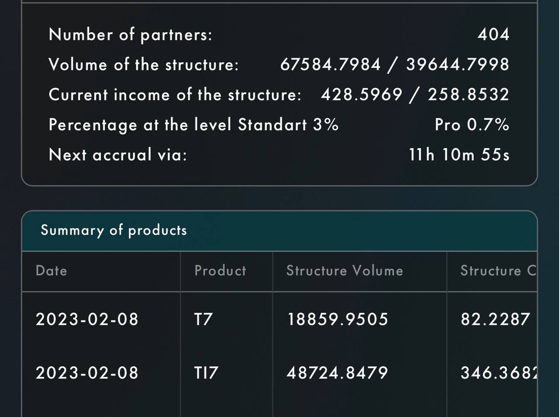559x417 pixels.
Task: Click the Number of partners value 404
Action: 493,34
